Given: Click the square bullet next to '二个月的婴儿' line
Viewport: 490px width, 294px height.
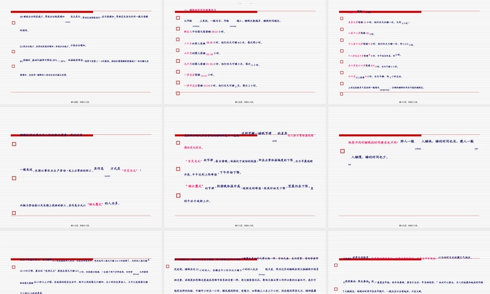Looking at the screenshot, I should 178,40.
